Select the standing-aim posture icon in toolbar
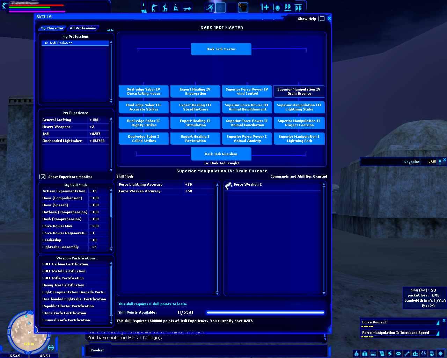The height and width of the screenshot is (358, 447). coord(154,8)
